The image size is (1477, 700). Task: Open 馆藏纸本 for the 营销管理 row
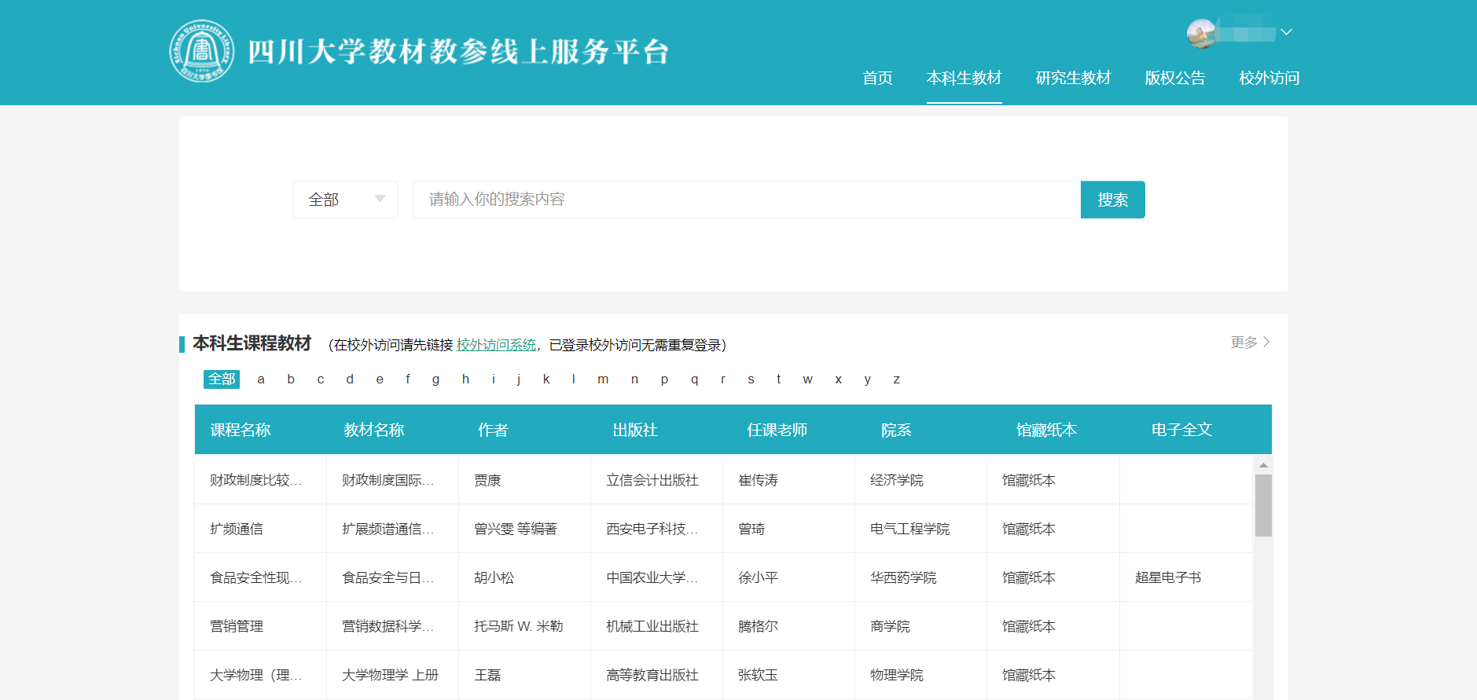[1028, 626]
